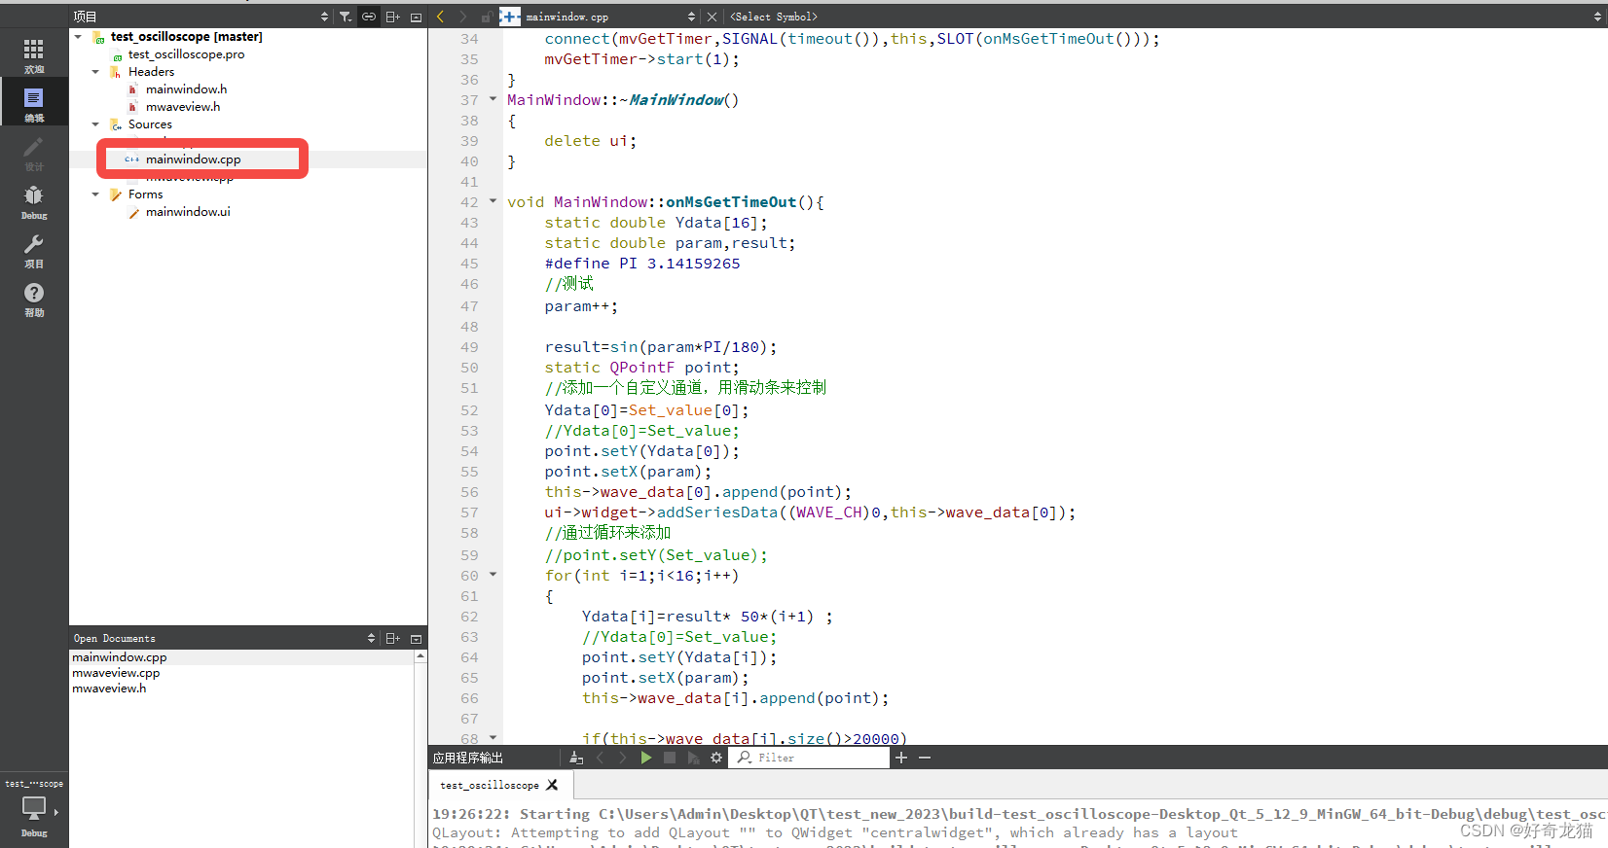Image resolution: width=1608 pixels, height=848 pixels.
Task: Switch to Debug mode in sidebar
Action: point(34,200)
